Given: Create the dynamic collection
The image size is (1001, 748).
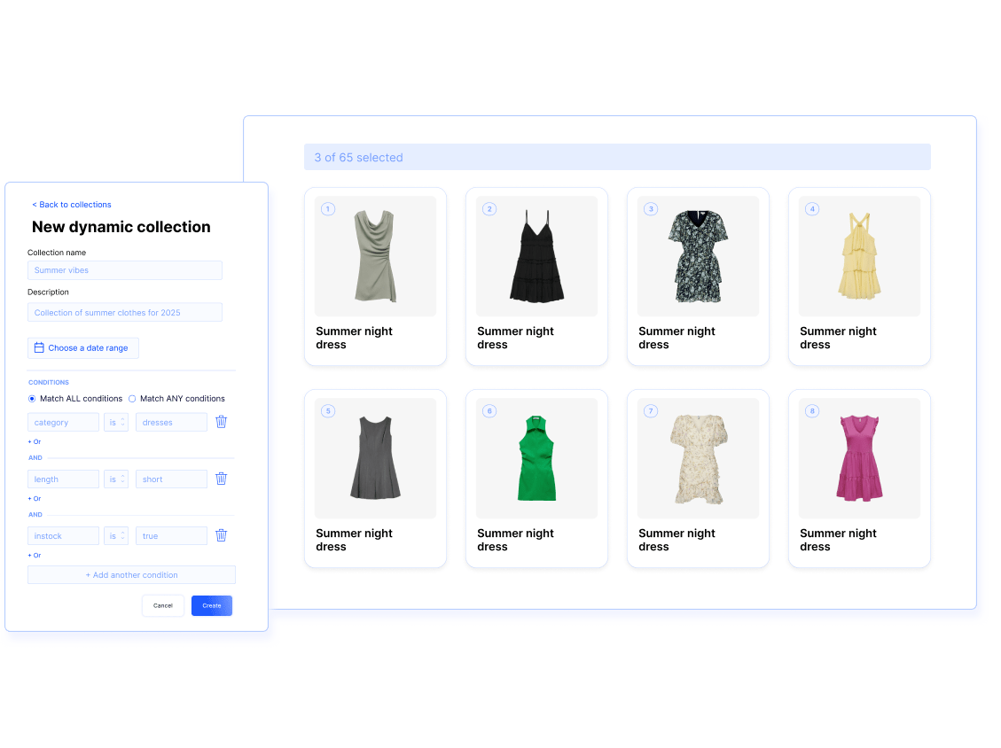Looking at the screenshot, I should (212, 605).
